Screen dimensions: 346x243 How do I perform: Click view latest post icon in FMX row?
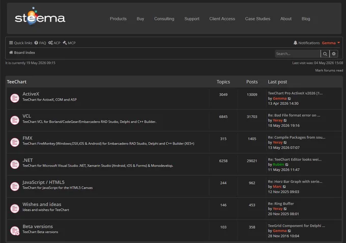[x=285, y=142]
